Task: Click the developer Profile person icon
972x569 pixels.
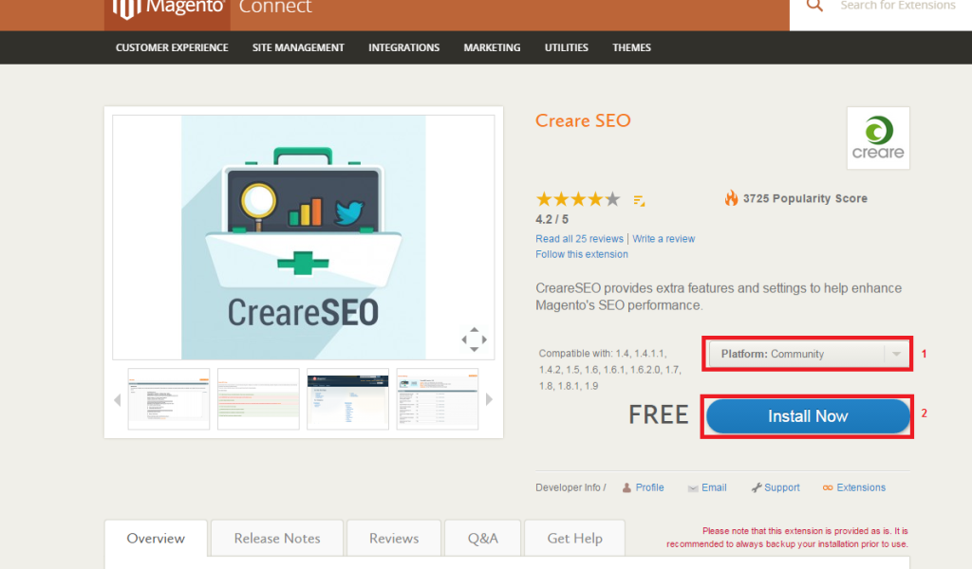Action: pos(626,487)
